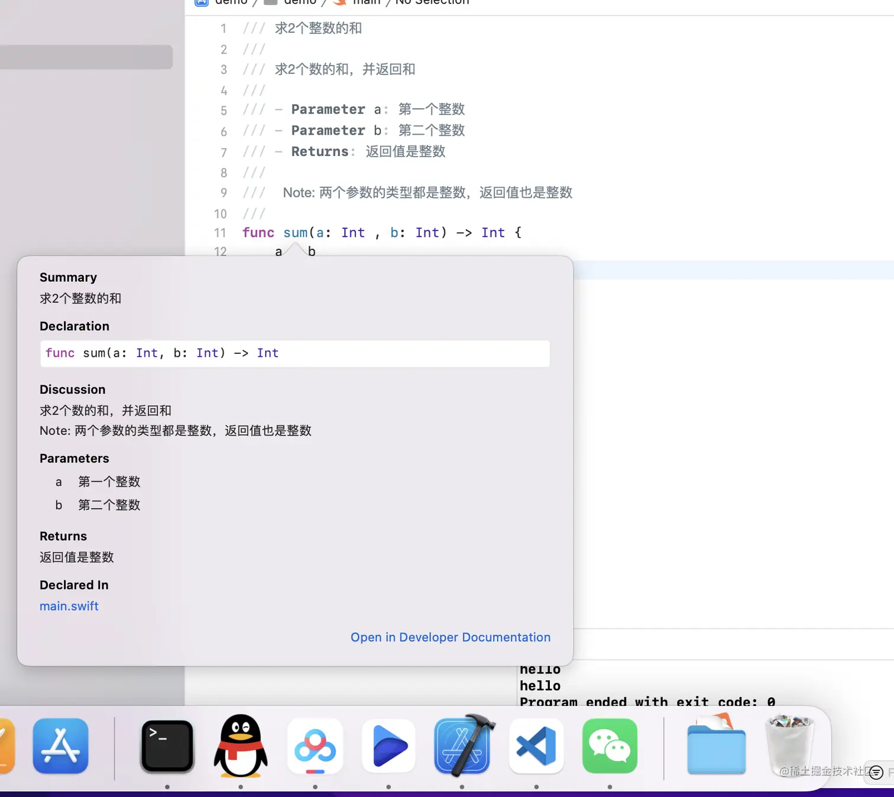This screenshot has height=797, width=894.
Task: Click the declaration code box in popover
Action: [295, 353]
